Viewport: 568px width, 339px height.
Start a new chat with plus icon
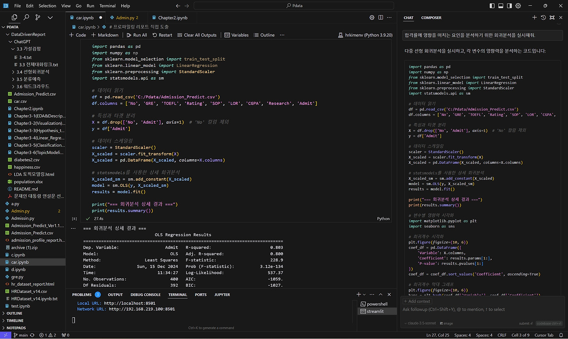pyautogui.click(x=534, y=18)
